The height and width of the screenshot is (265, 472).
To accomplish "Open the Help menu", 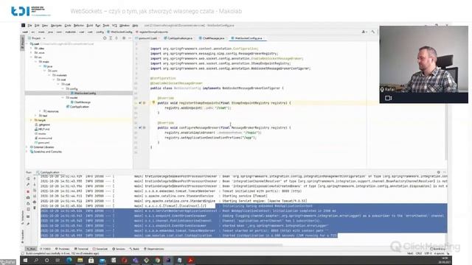I will 135,26.
